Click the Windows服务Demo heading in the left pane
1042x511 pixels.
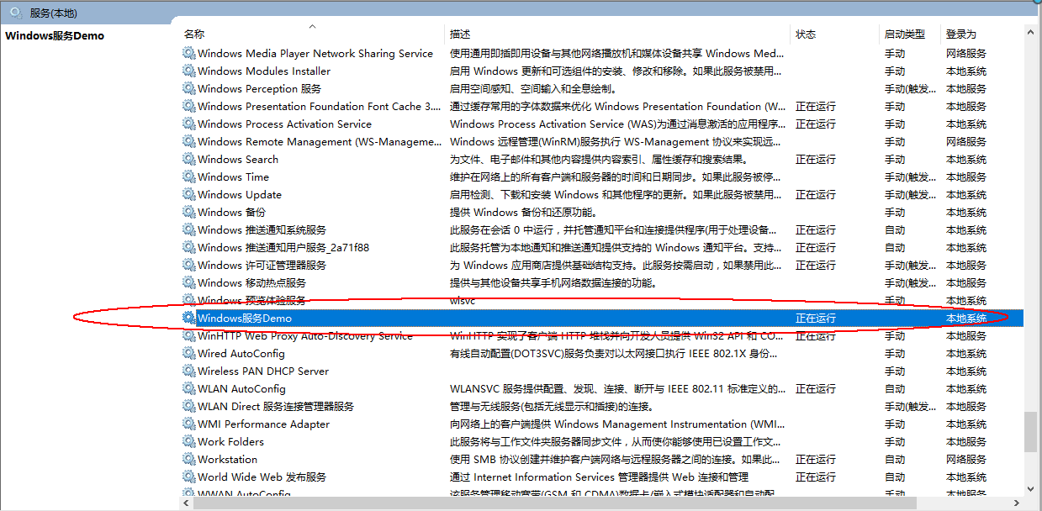pyautogui.click(x=55, y=36)
